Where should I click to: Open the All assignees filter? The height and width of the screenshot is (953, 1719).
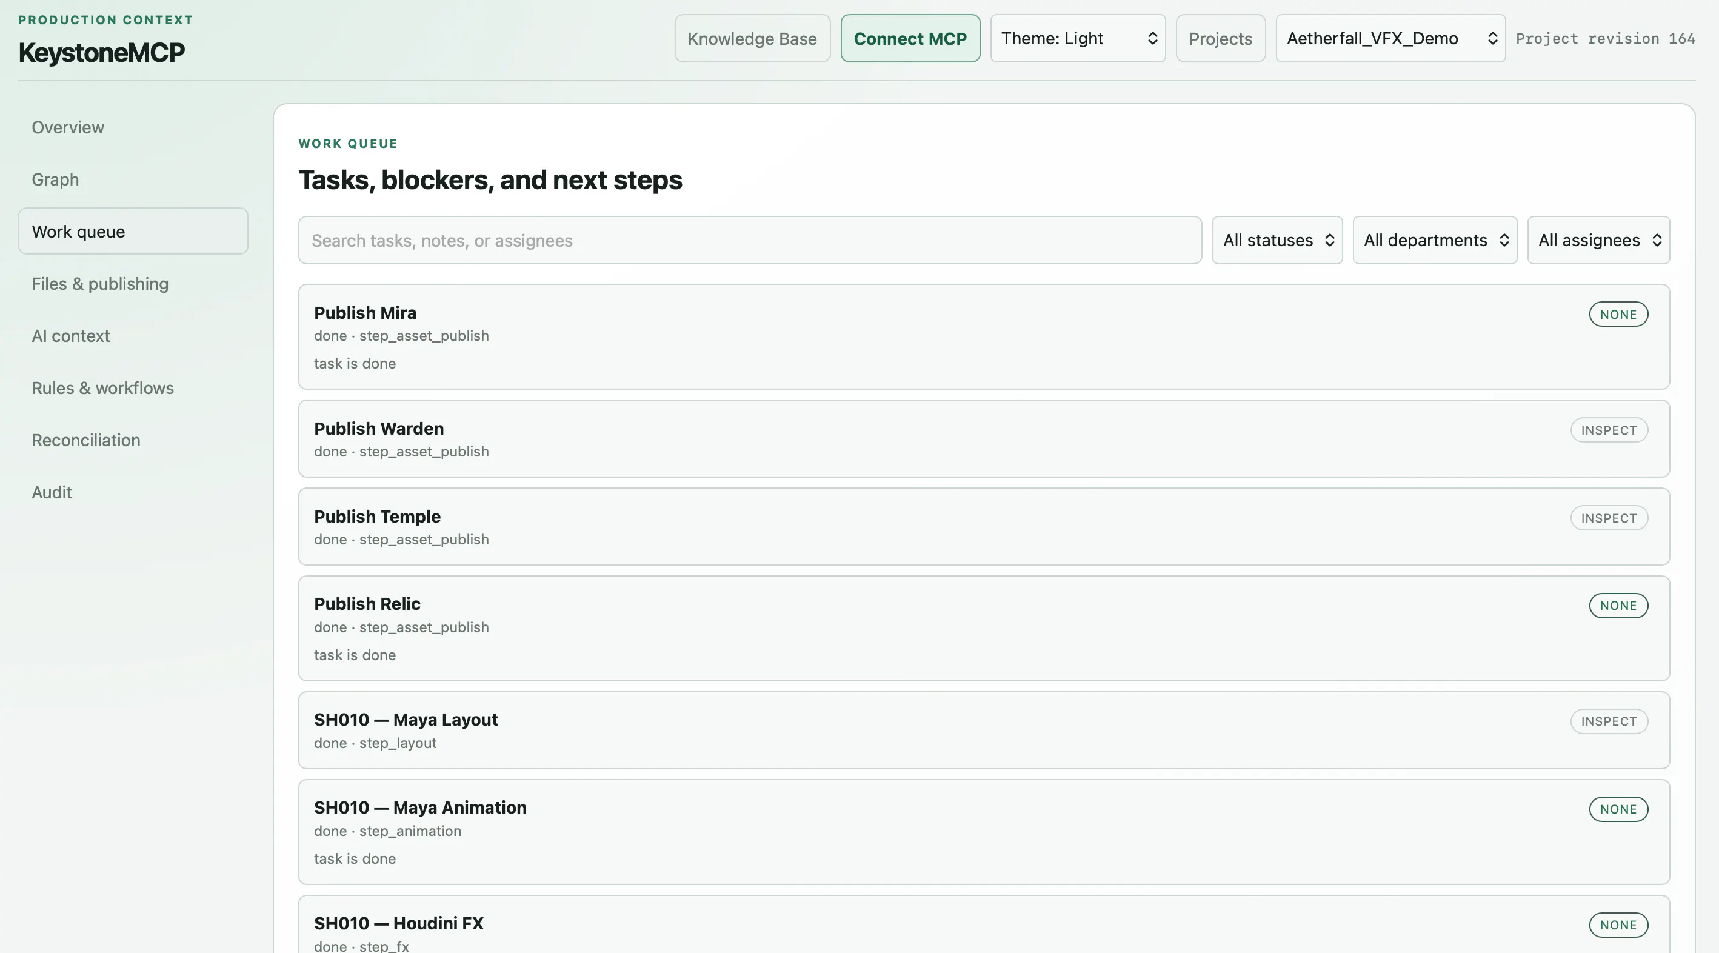[x=1598, y=240]
